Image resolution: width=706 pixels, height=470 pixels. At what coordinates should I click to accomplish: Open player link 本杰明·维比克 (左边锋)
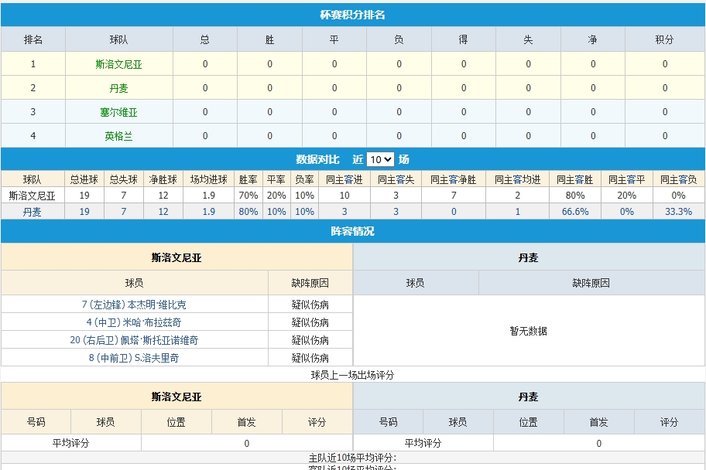[x=134, y=305]
